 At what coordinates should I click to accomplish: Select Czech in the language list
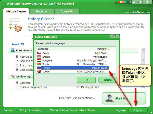[x=46, y=53]
